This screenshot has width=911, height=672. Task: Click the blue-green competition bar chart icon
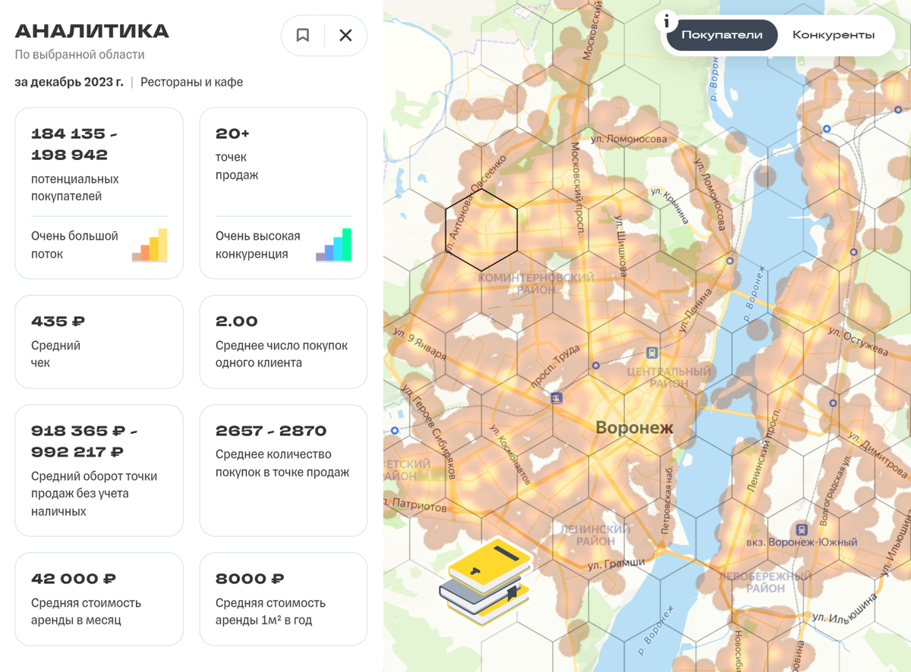click(334, 245)
